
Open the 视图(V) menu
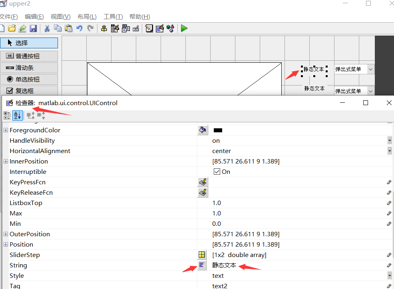pos(61,17)
